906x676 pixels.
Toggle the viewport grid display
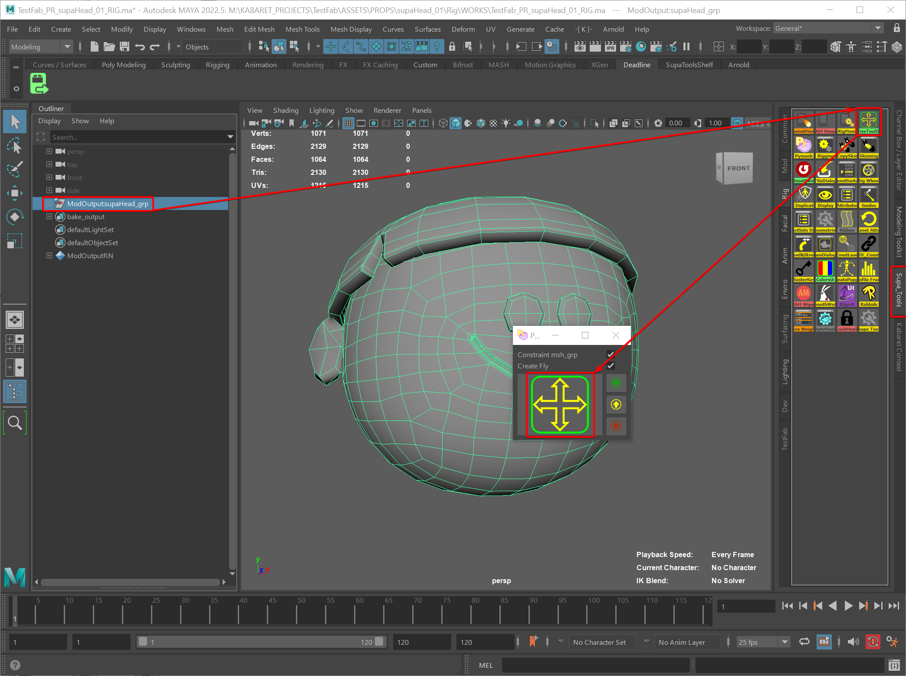348,123
